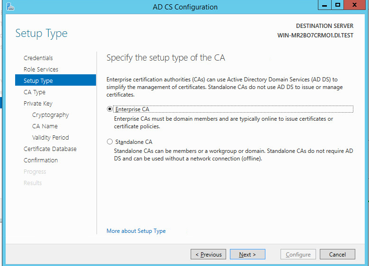Select the CA Name sub-step
Viewport: 369px width, 266px height.
[x=45, y=126]
